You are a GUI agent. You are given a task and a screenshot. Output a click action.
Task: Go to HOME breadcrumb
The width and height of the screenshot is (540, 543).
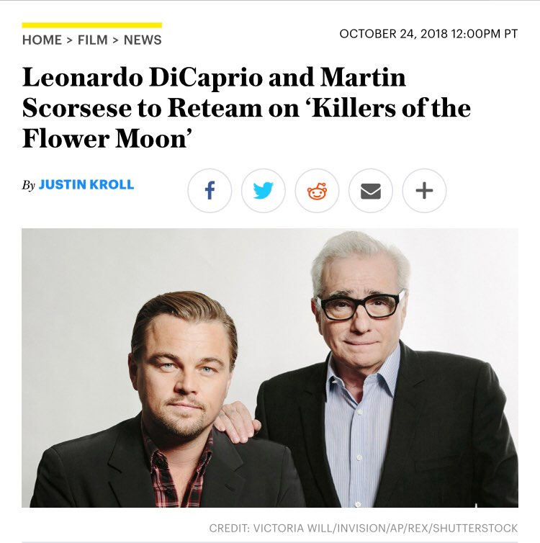click(42, 40)
